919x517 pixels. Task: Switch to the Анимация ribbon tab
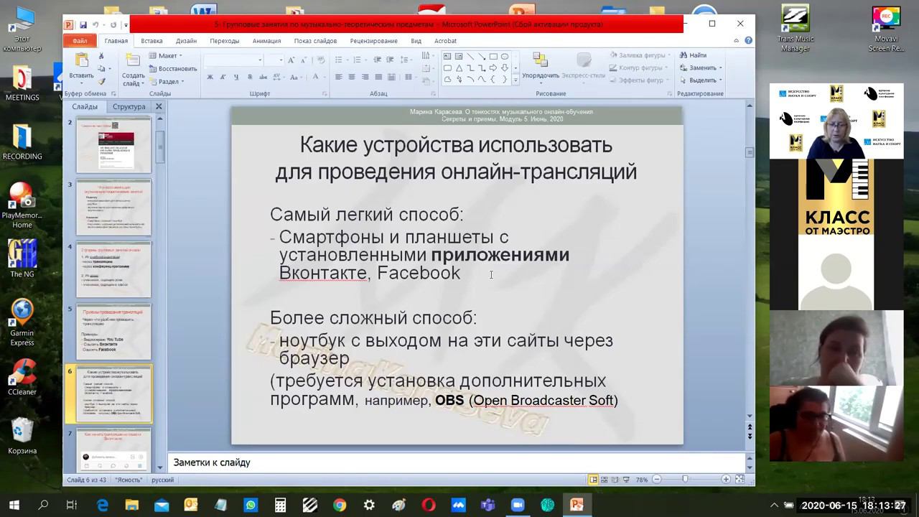click(266, 41)
